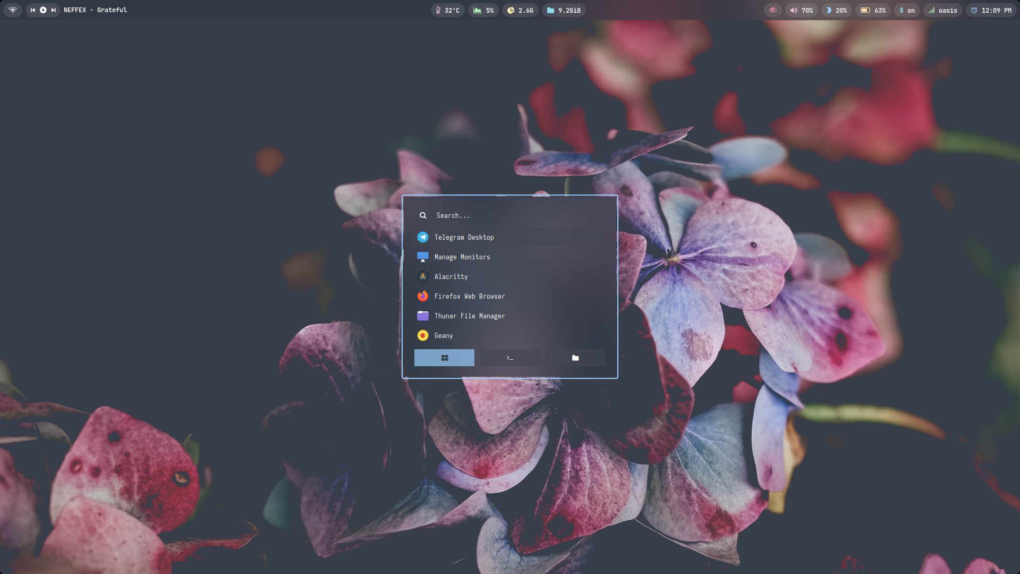Click the volume 70% module
Screen dimensions: 1020x574
tap(801, 10)
